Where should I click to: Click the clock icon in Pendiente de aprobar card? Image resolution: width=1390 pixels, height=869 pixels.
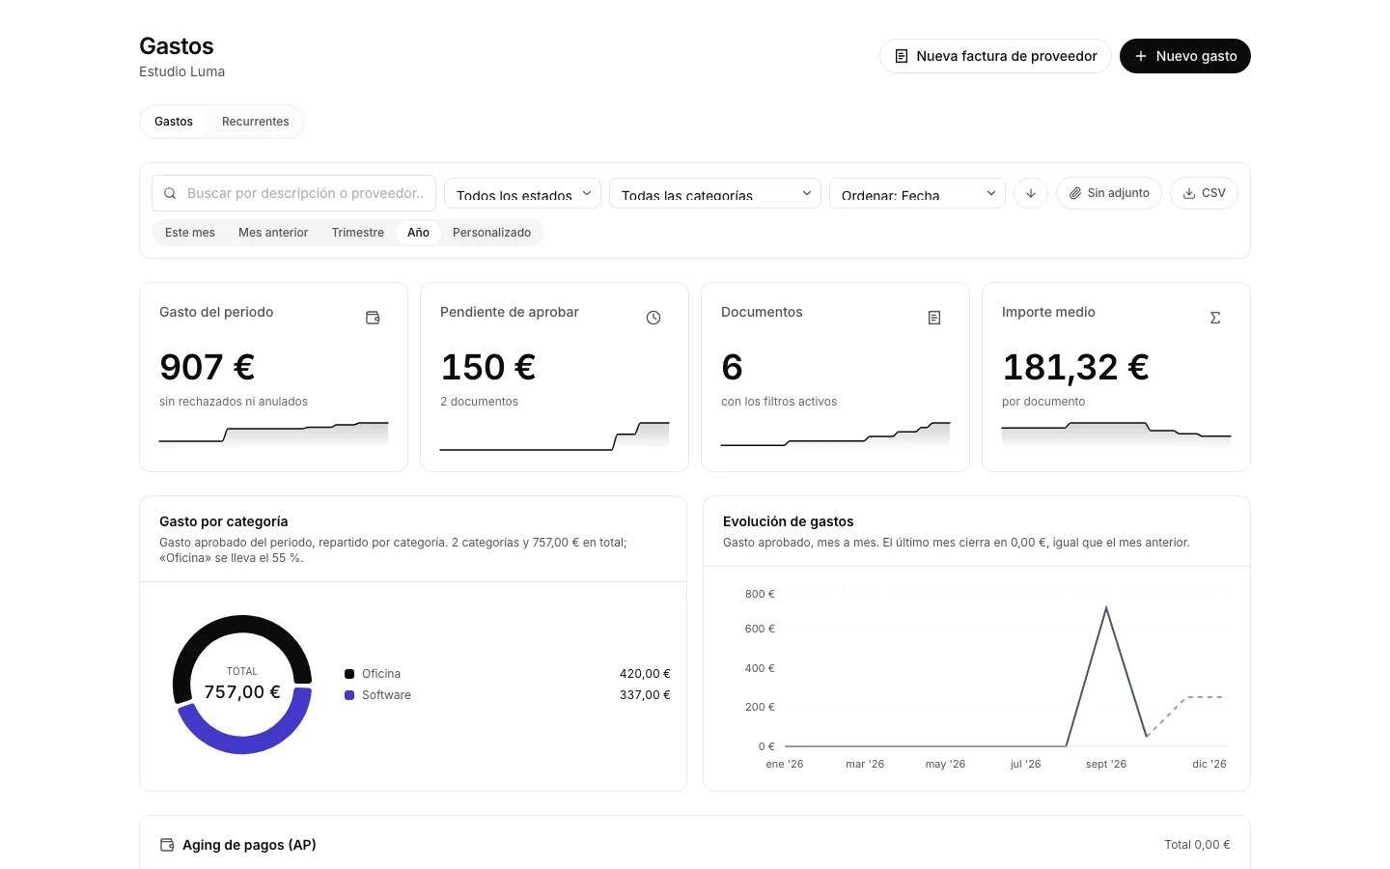(653, 318)
